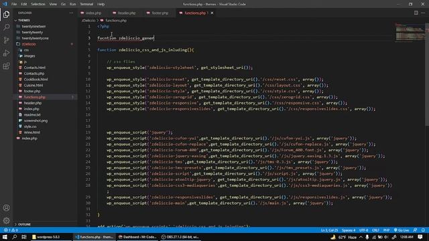Screen dimensions: 429x241
Task: Collapse the THEMES section header
Action: tap(45, 20)
